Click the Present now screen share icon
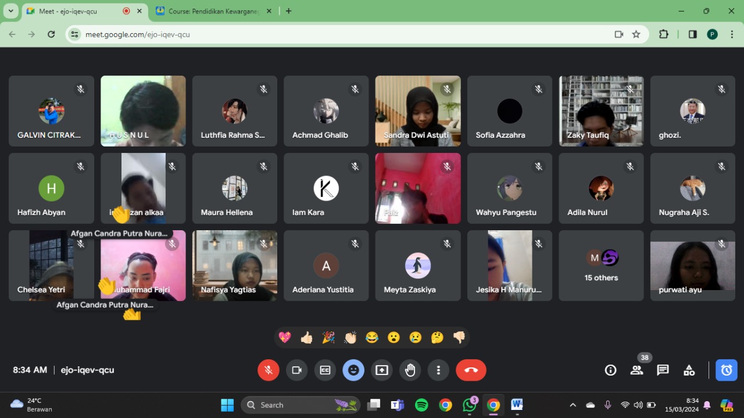 382,370
